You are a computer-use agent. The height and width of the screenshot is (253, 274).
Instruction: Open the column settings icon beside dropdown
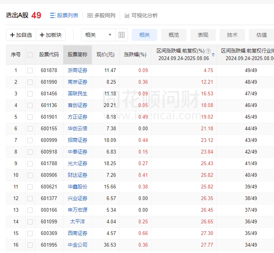(x=122, y=35)
